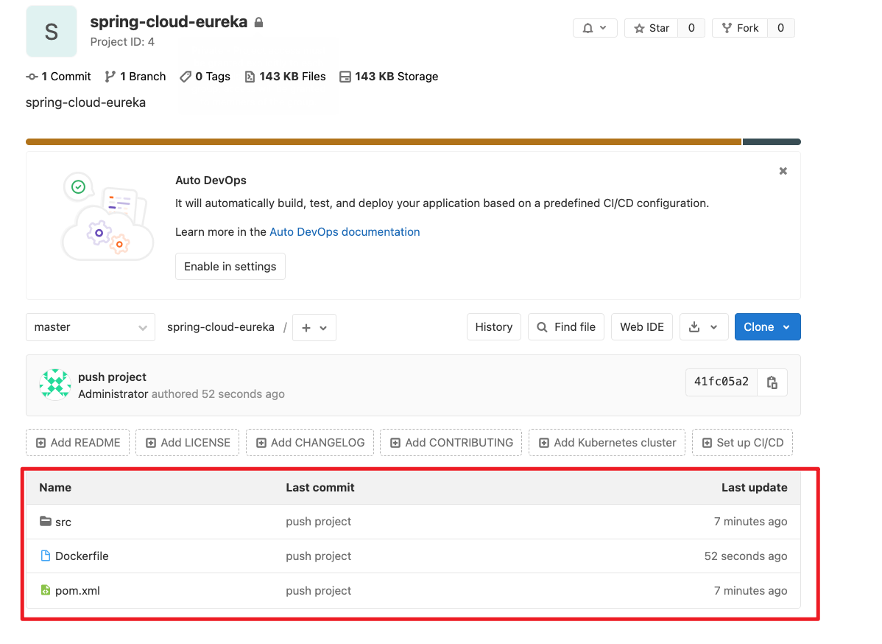The width and height of the screenshot is (882, 644).
Task: Dismiss the Auto DevOps banner
Action: [x=783, y=171]
